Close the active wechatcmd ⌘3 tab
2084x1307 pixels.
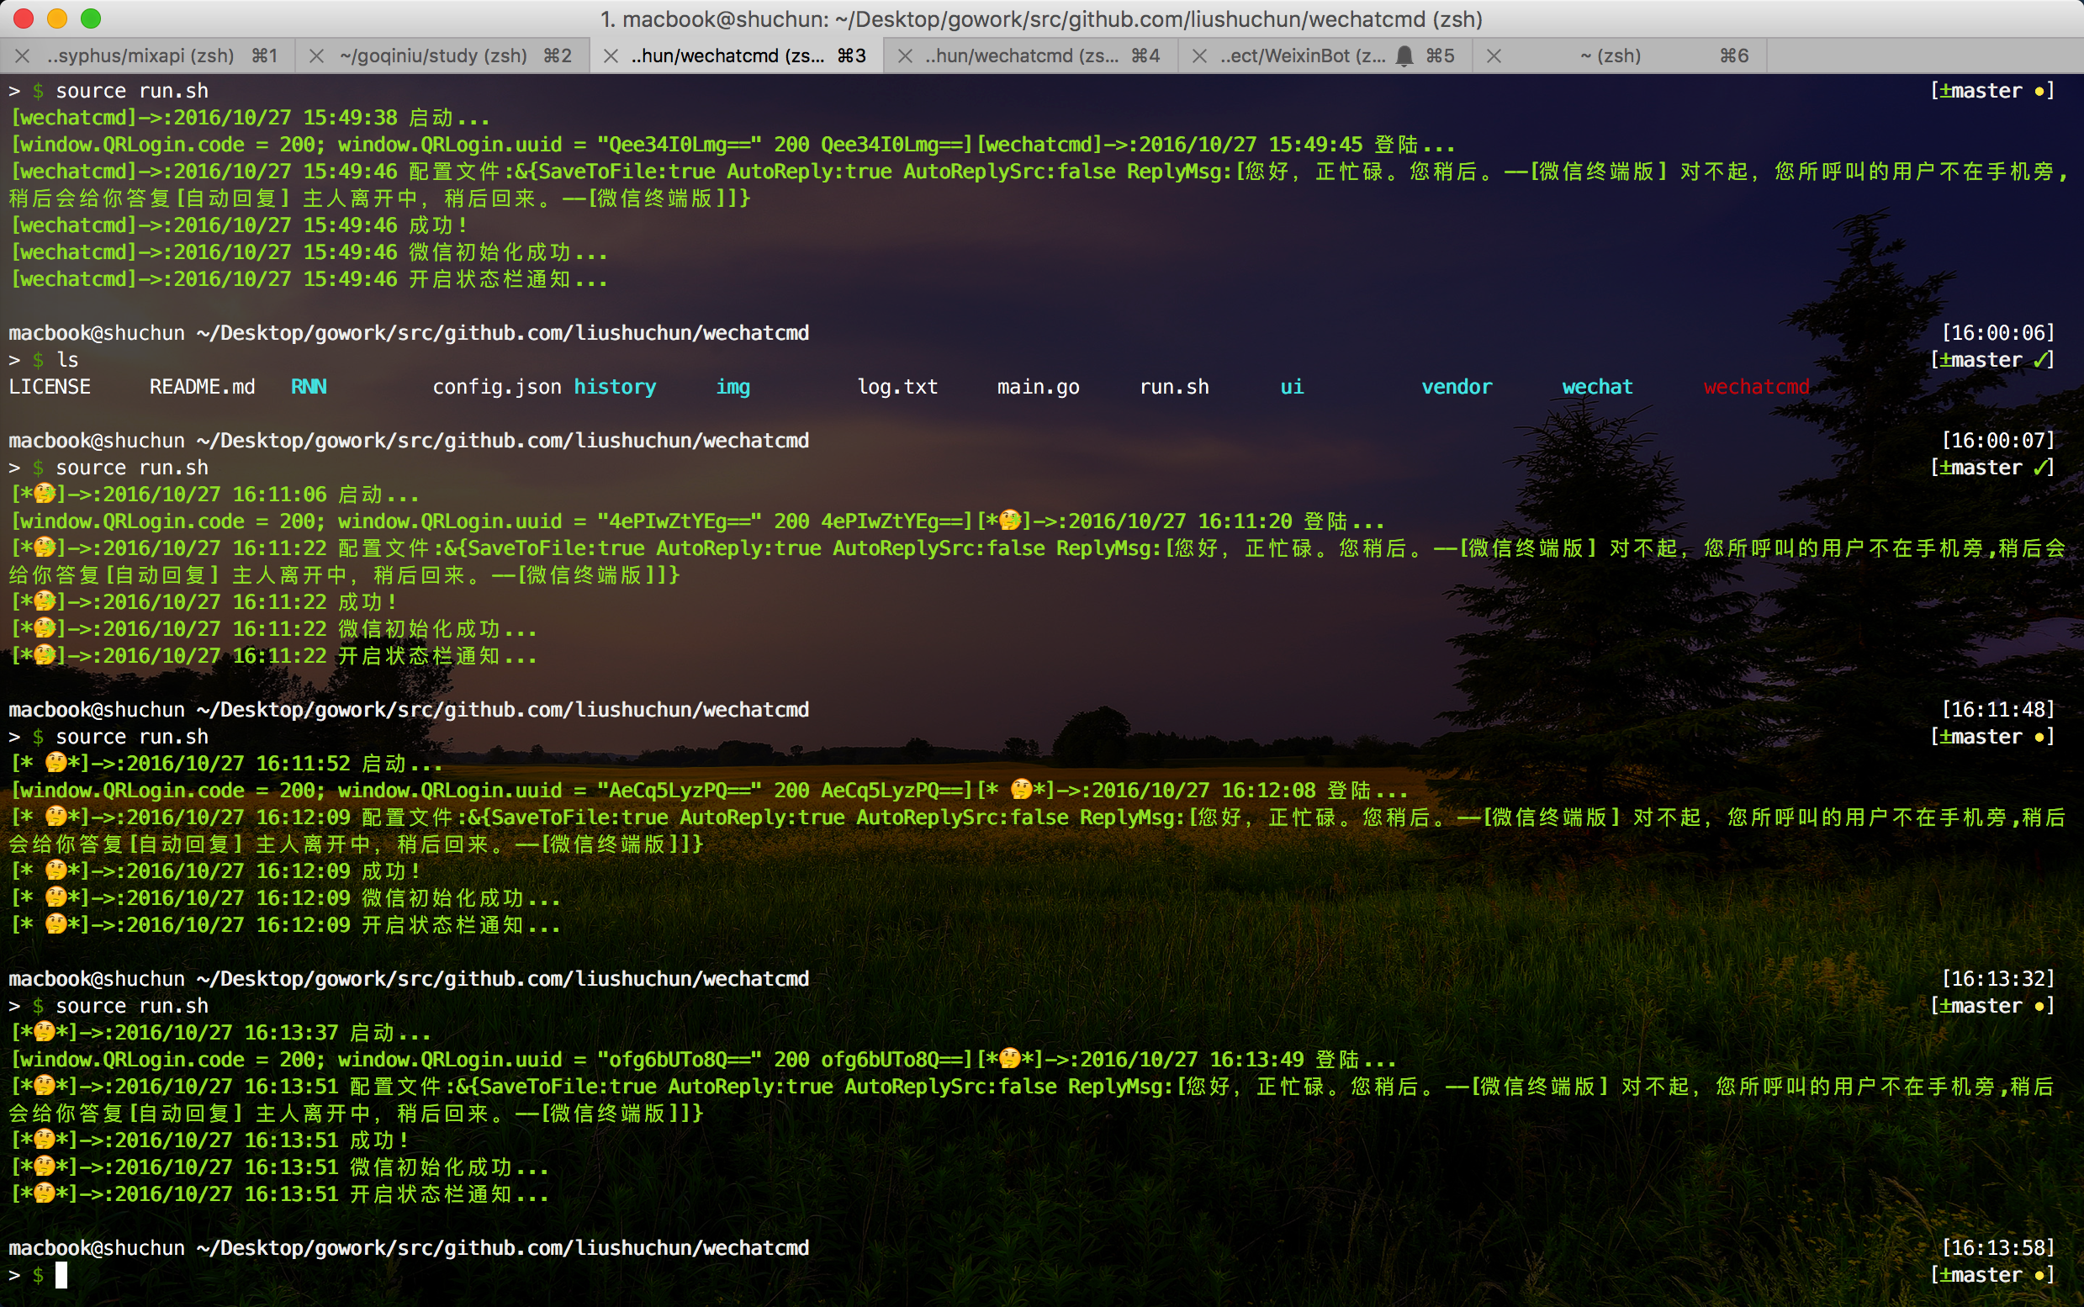pyautogui.click(x=611, y=56)
